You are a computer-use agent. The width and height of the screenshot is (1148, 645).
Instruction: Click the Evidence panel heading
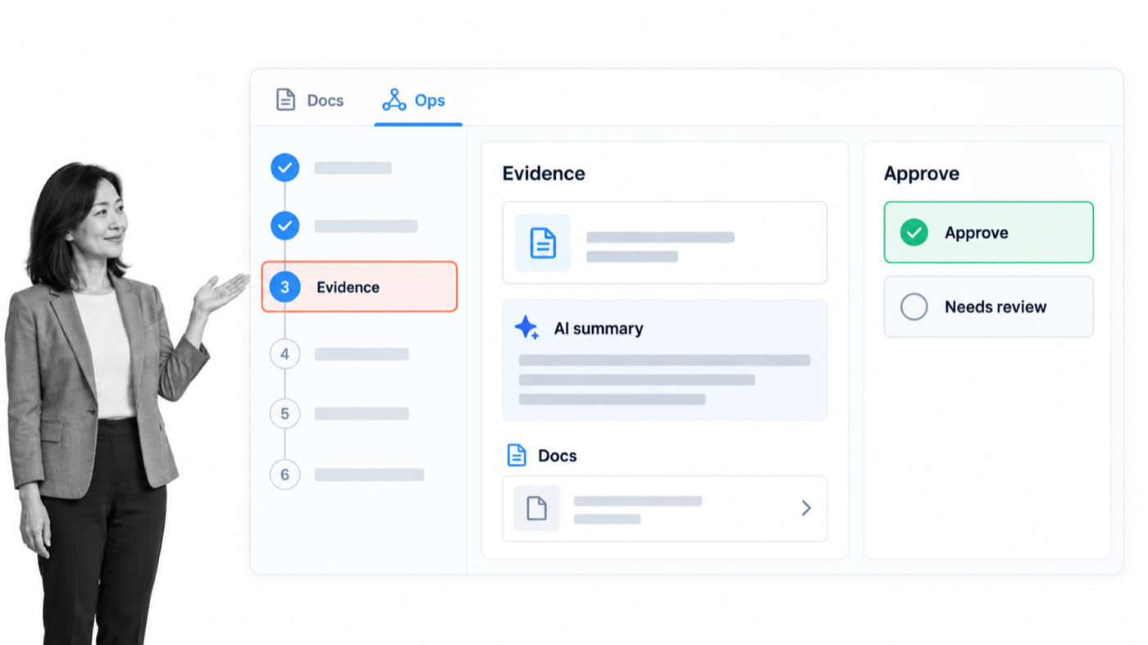coord(544,174)
